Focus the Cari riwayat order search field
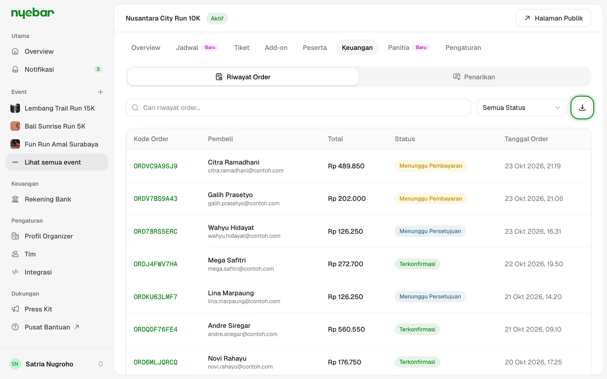This screenshot has height=379, width=607. tap(298, 108)
